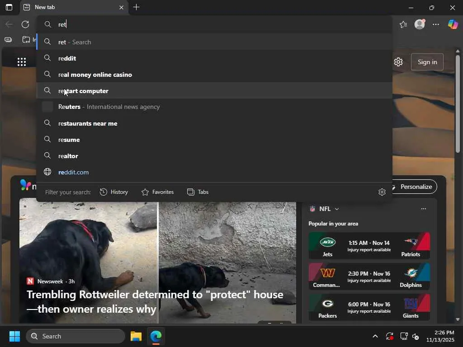This screenshot has width=463, height=347.
Task: Click the muted volume tray icon
Action: [x=416, y=336]
